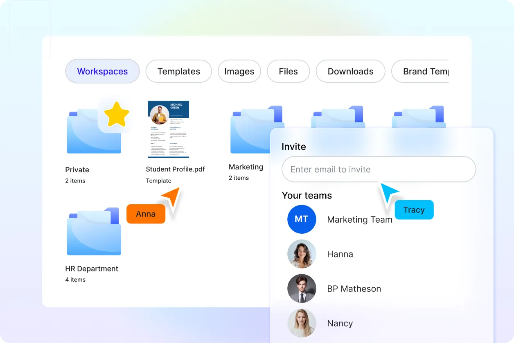Image resolution: width=514 pixels, height=343 pixels.
Task: Click the Marketing Team avatar badge
Action: [302, 219]
